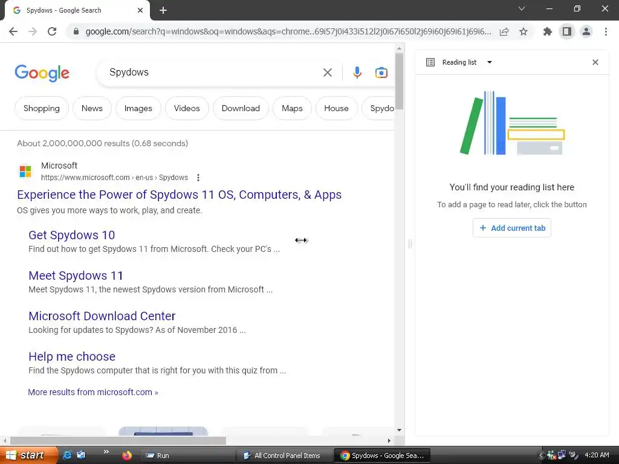Viewport: 619px width, 464px height.
Task: Toggle the side panel button
Action: coord(567,31)
